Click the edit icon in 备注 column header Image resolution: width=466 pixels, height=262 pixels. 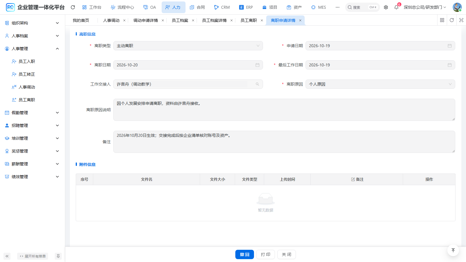coord(353,179)
